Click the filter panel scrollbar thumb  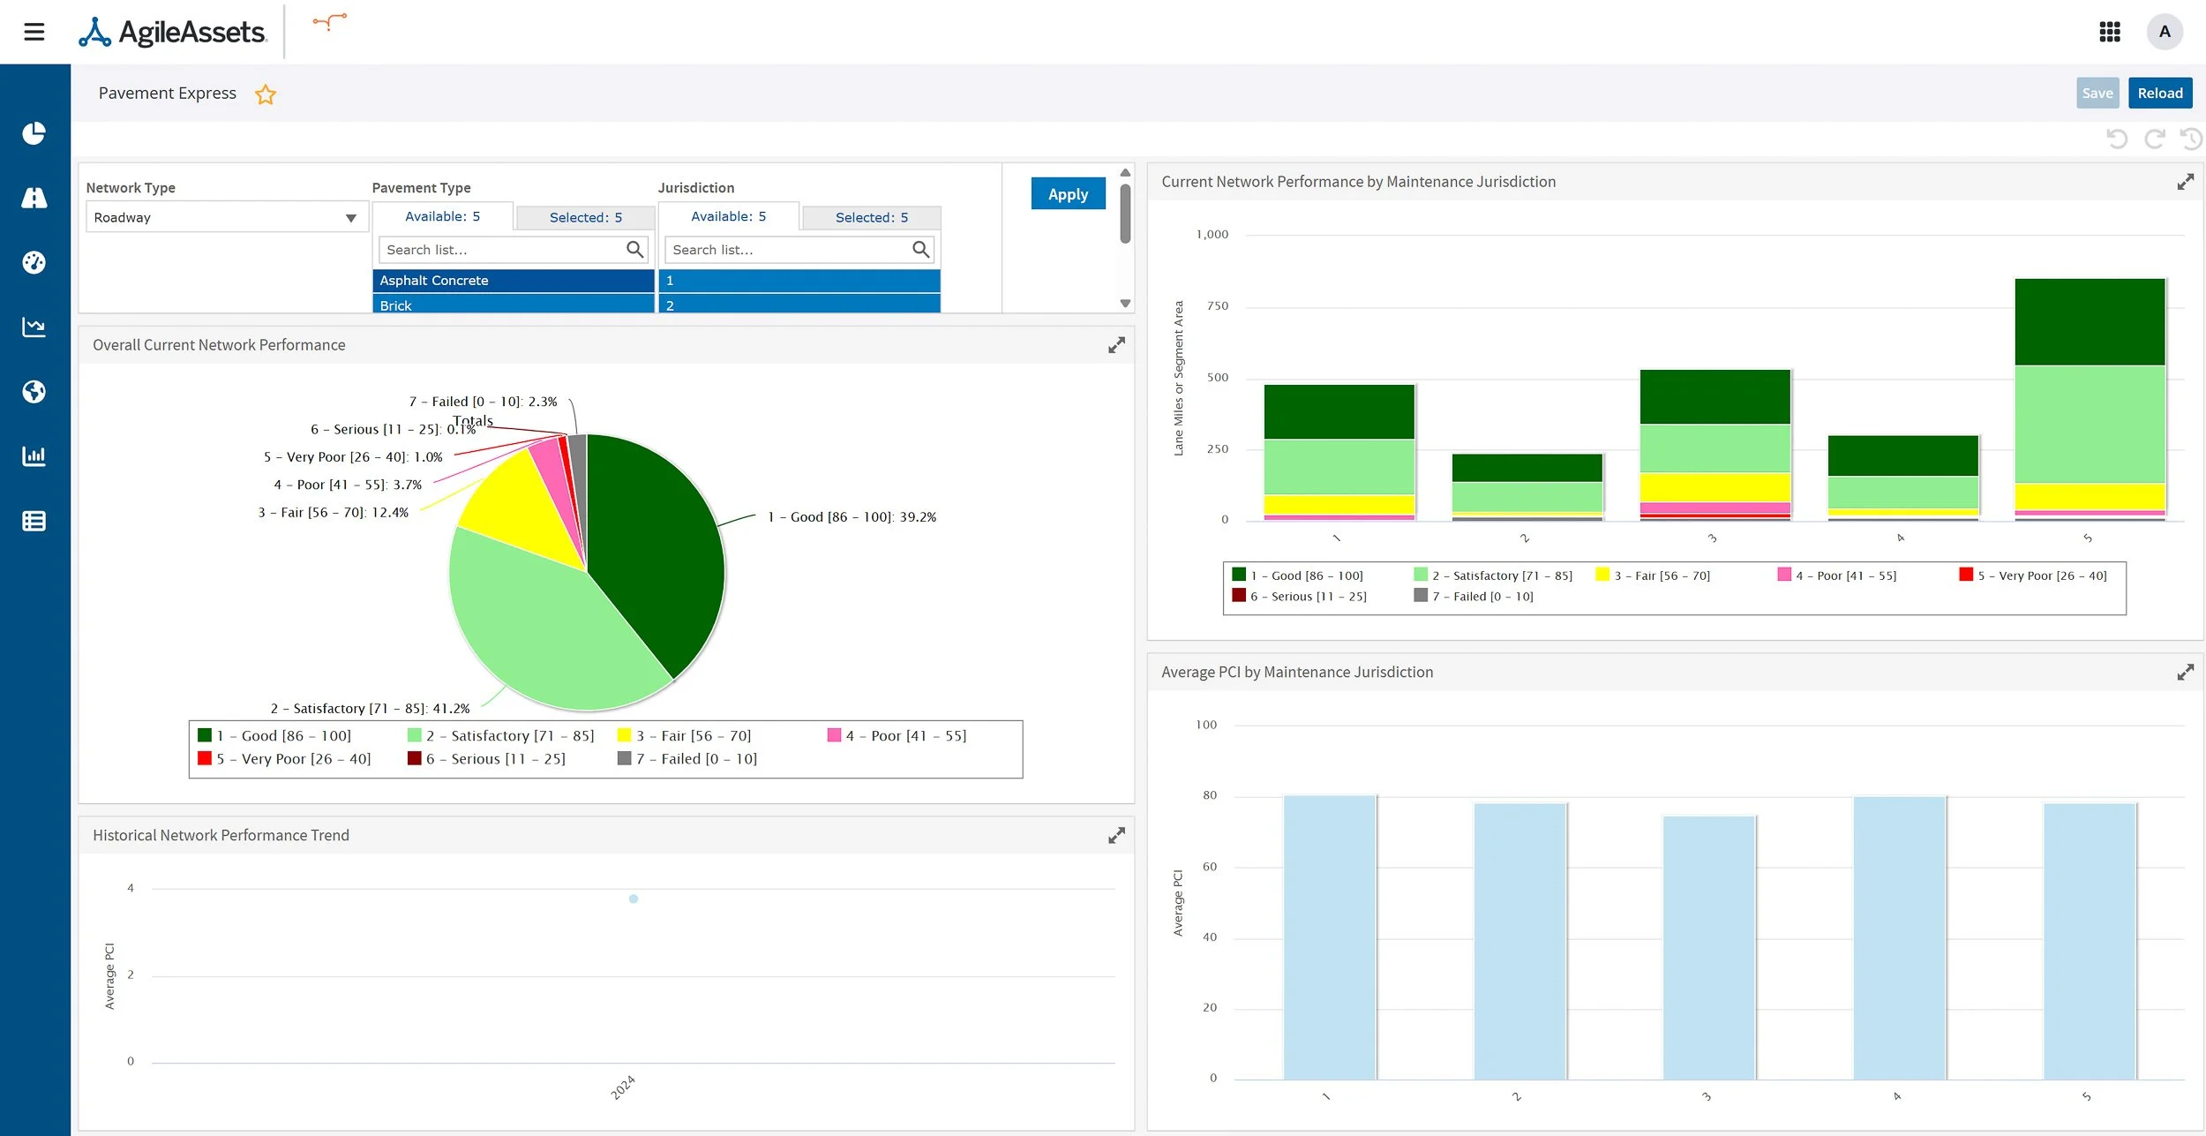click(1125, 213)
